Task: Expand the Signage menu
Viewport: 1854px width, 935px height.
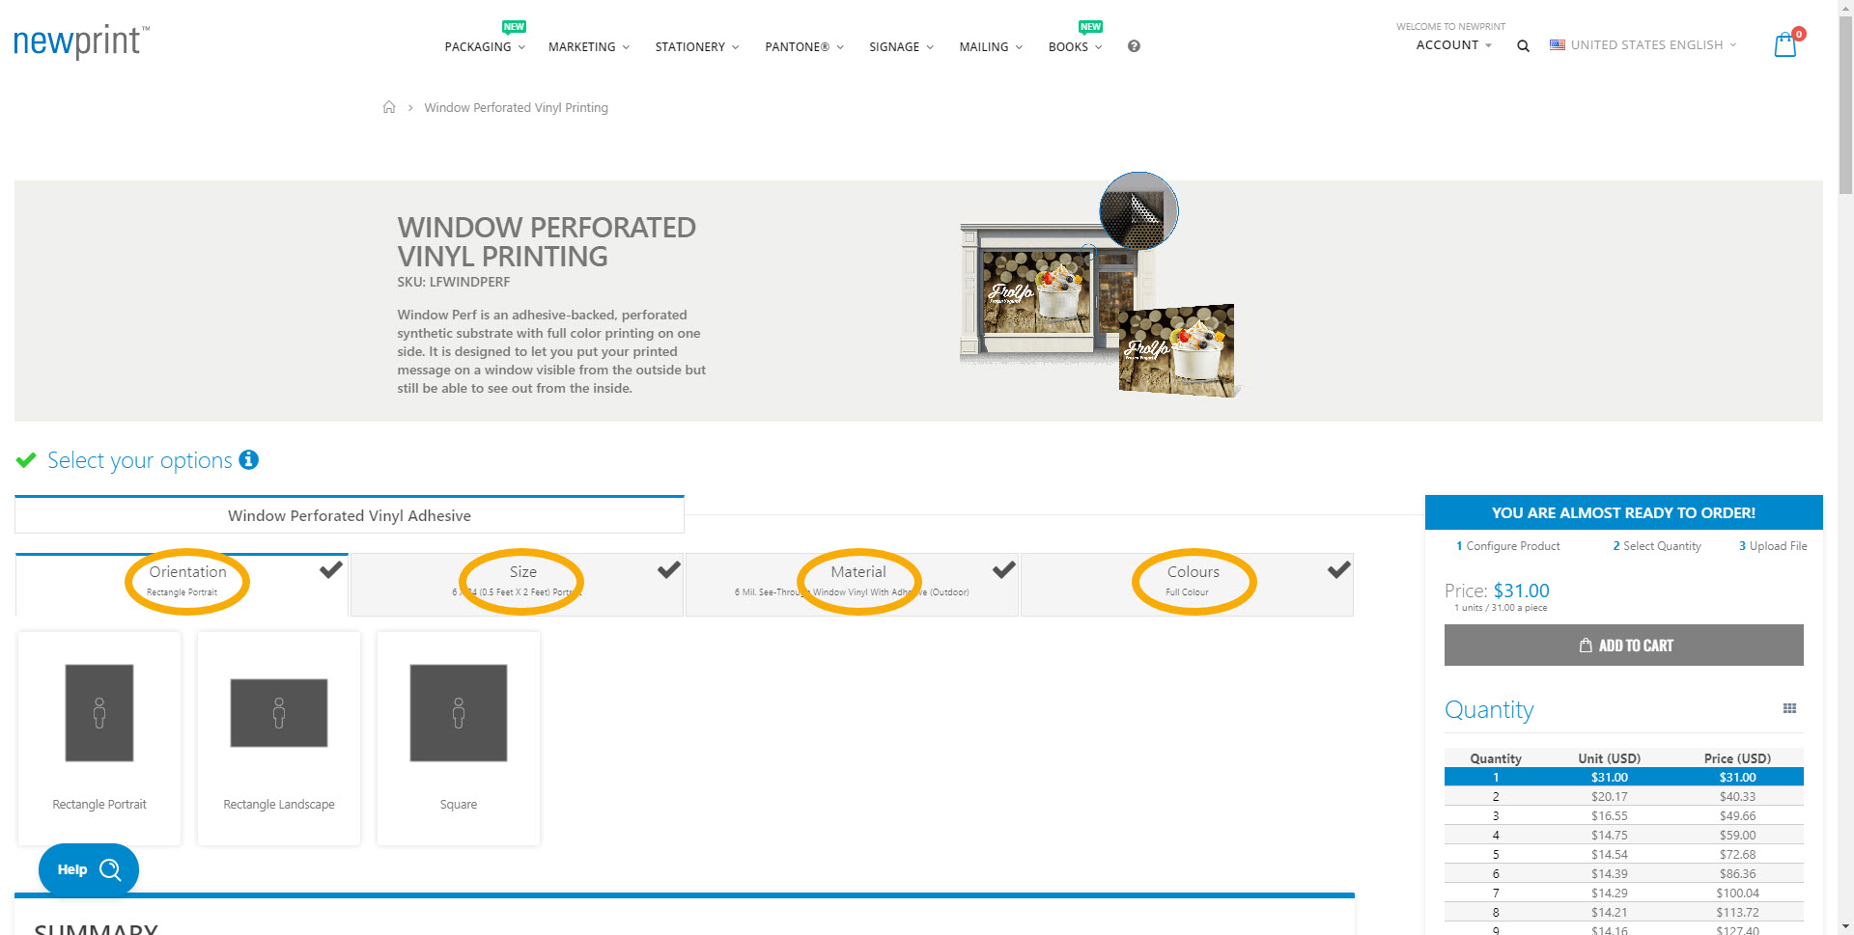Action: [901, 46]
